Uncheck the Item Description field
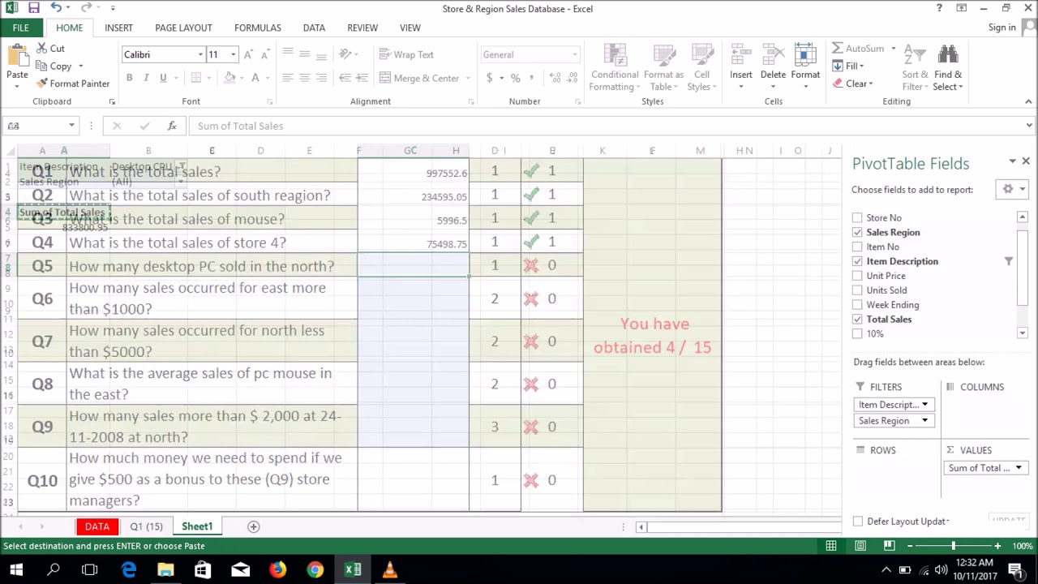 coord(857,262)
